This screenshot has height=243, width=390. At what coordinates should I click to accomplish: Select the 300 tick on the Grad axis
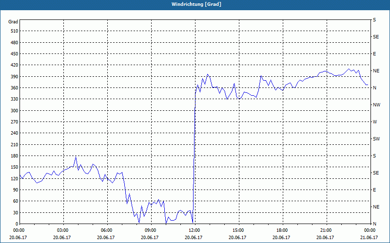pyautogui.click(x=15, y=111)
